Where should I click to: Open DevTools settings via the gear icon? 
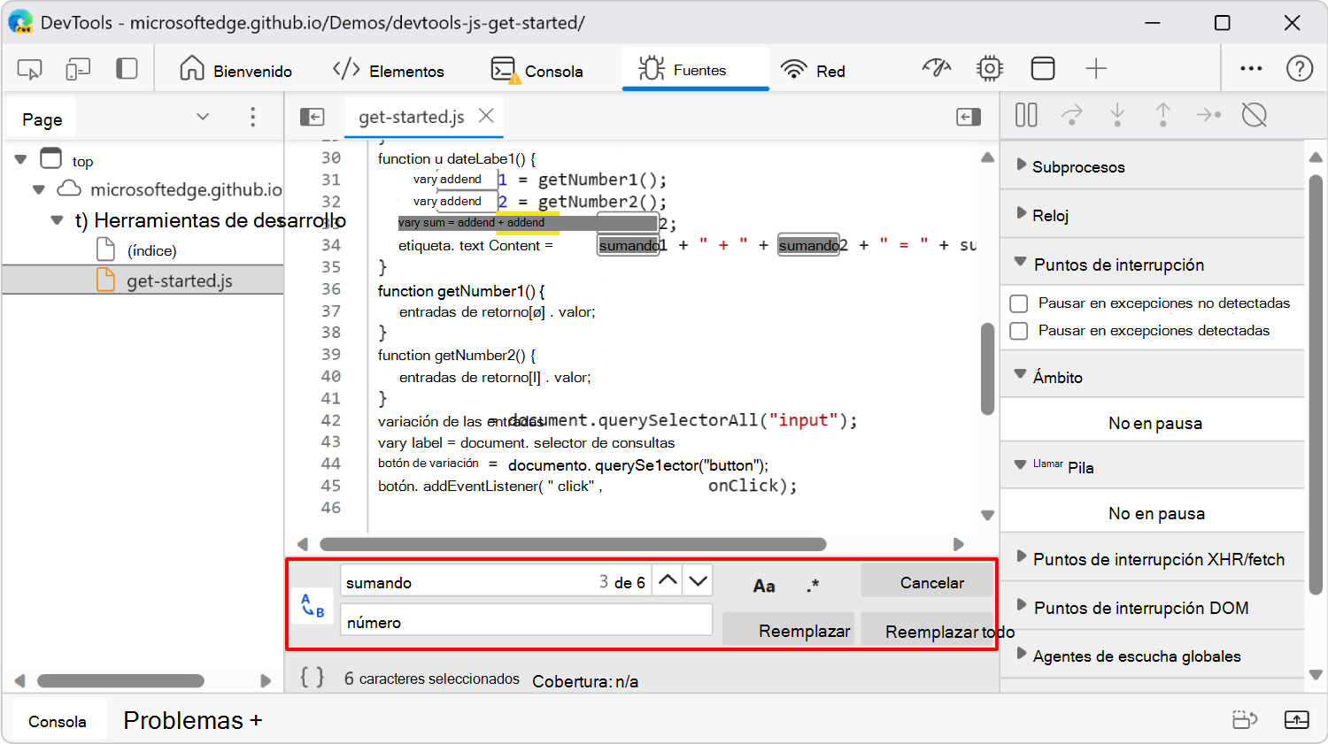pos(990,67)
